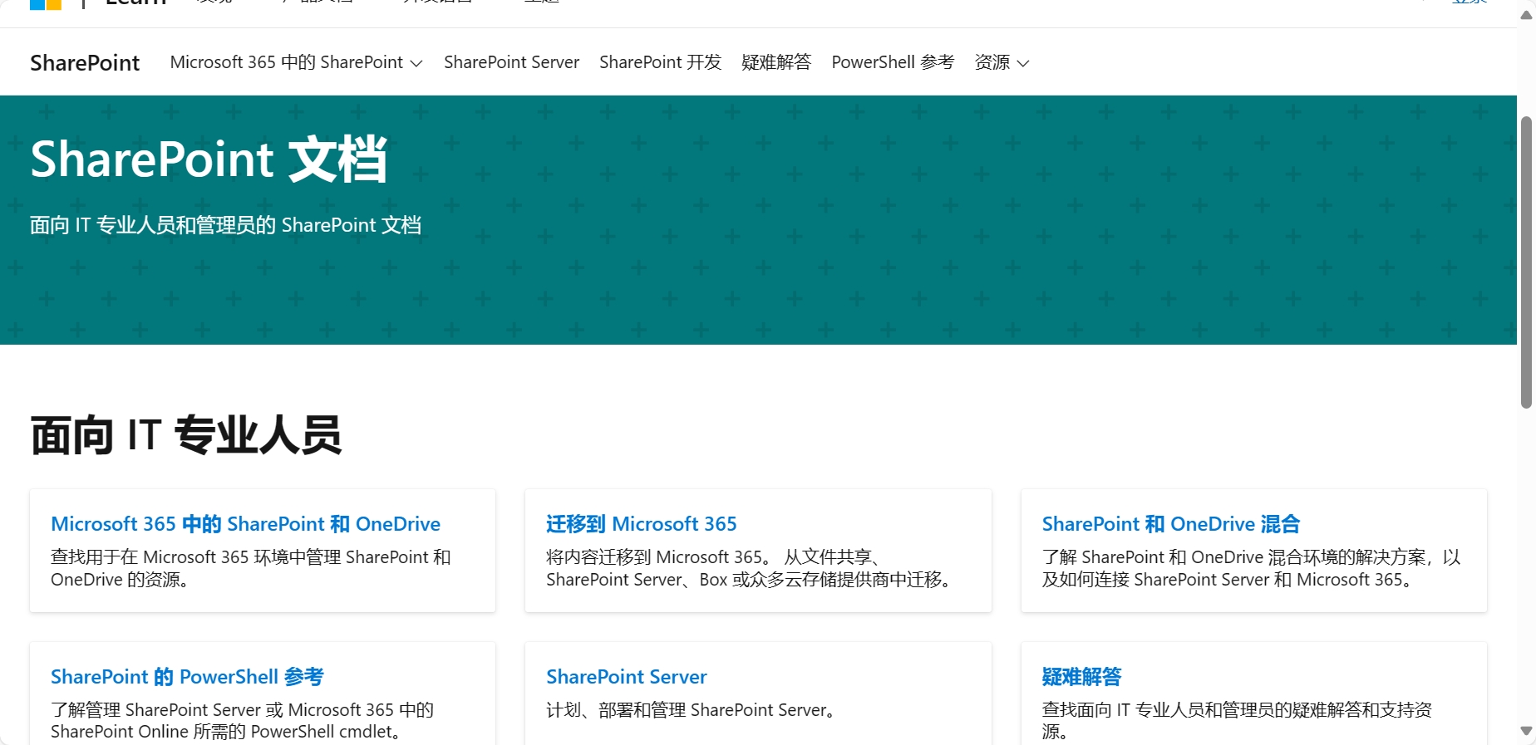This screenshot has height=745, width=1536.
Task: Open the SharePoint 的 PowerShell 参考 card link
Action: [187, 677]
